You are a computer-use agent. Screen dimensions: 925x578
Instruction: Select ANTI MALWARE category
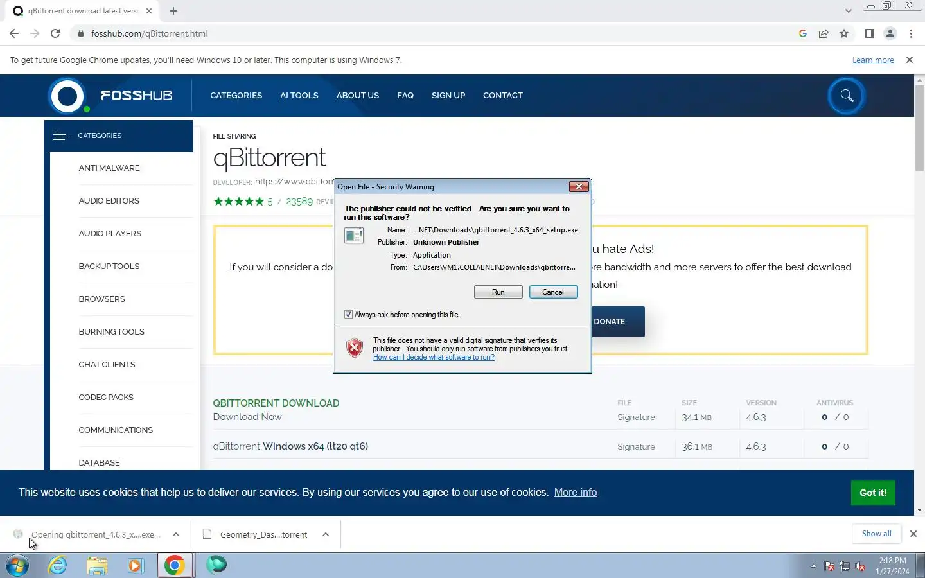[109, 168]
